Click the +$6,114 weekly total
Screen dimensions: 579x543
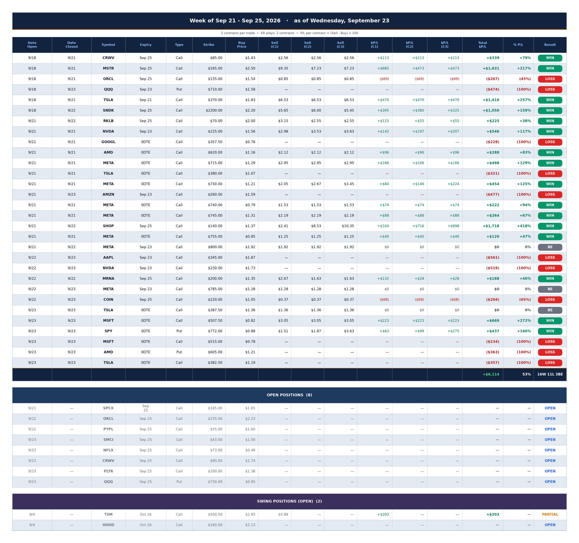491,374
